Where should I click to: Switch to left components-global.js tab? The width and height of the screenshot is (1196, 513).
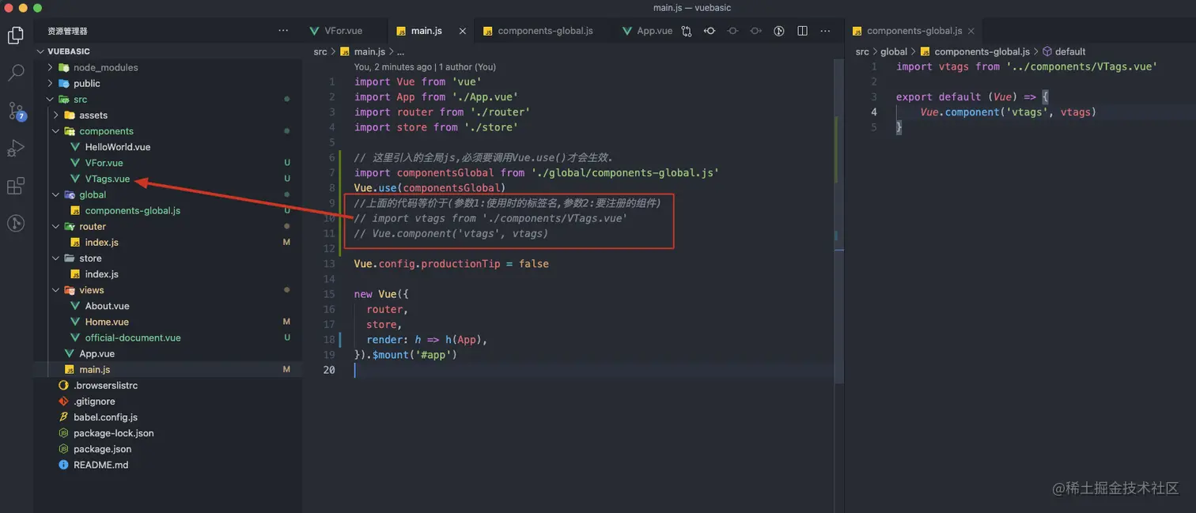point(545,31)
